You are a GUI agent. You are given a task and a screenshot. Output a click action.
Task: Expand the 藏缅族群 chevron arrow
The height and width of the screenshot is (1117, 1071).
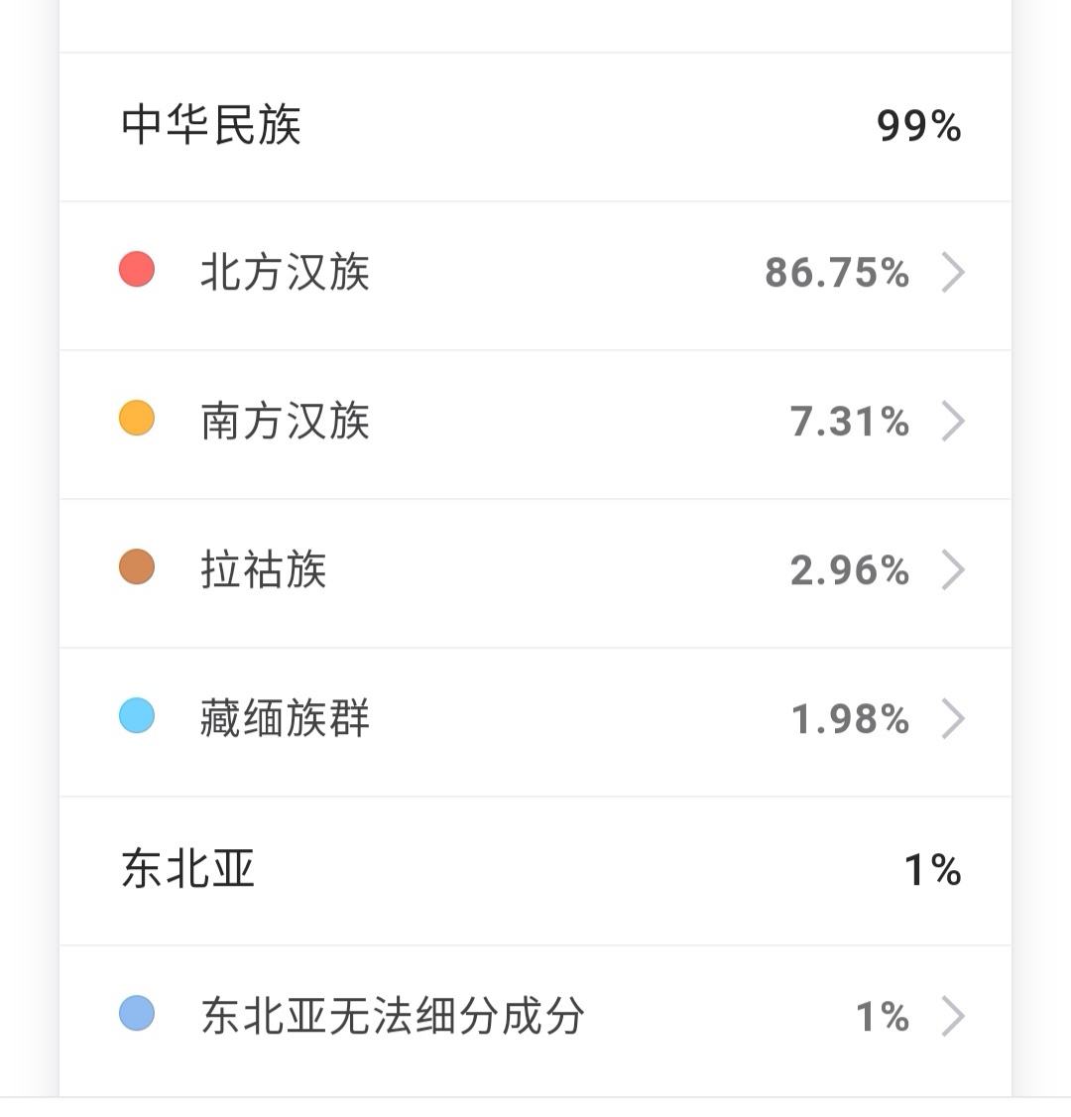point(953,719)
